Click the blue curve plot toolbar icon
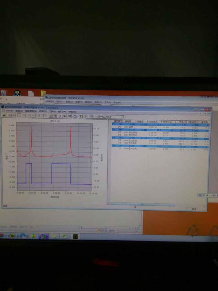This screenshot has height=291, width=218. tap(75, 116)
